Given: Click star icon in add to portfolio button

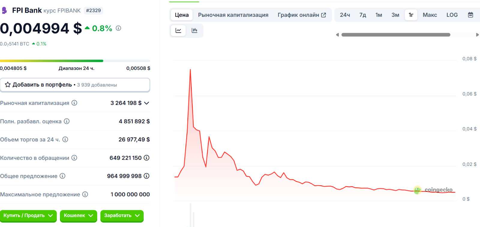Looking at the screenshot, I should (8, 85).
